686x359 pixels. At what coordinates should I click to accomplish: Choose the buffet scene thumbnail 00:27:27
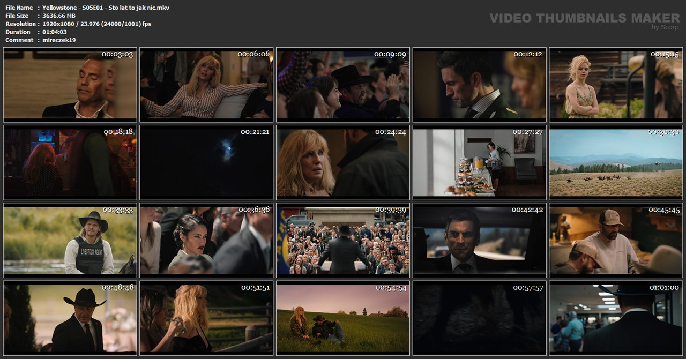click(x=480, y=162)
